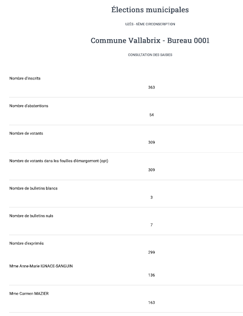The width and height of the screenshot is (243, 316).
Task: Click the "UZÈS - 6ÈME CIRCONSCRIPTION" subtitle
Action: [150, 24]
